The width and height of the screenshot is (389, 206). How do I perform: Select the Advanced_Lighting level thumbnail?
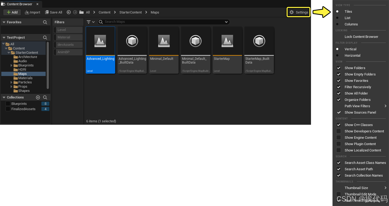101,50
